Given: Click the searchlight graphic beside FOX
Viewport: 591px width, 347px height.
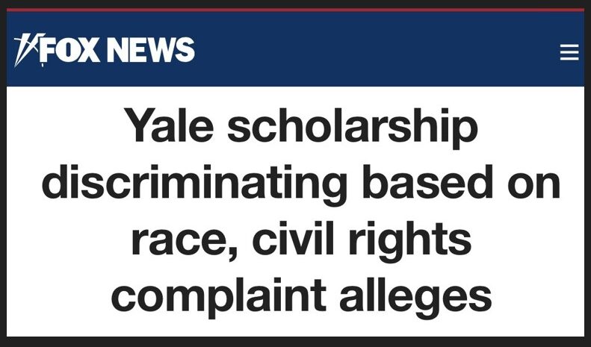Looking at the screenshot, I should point(28,50).
